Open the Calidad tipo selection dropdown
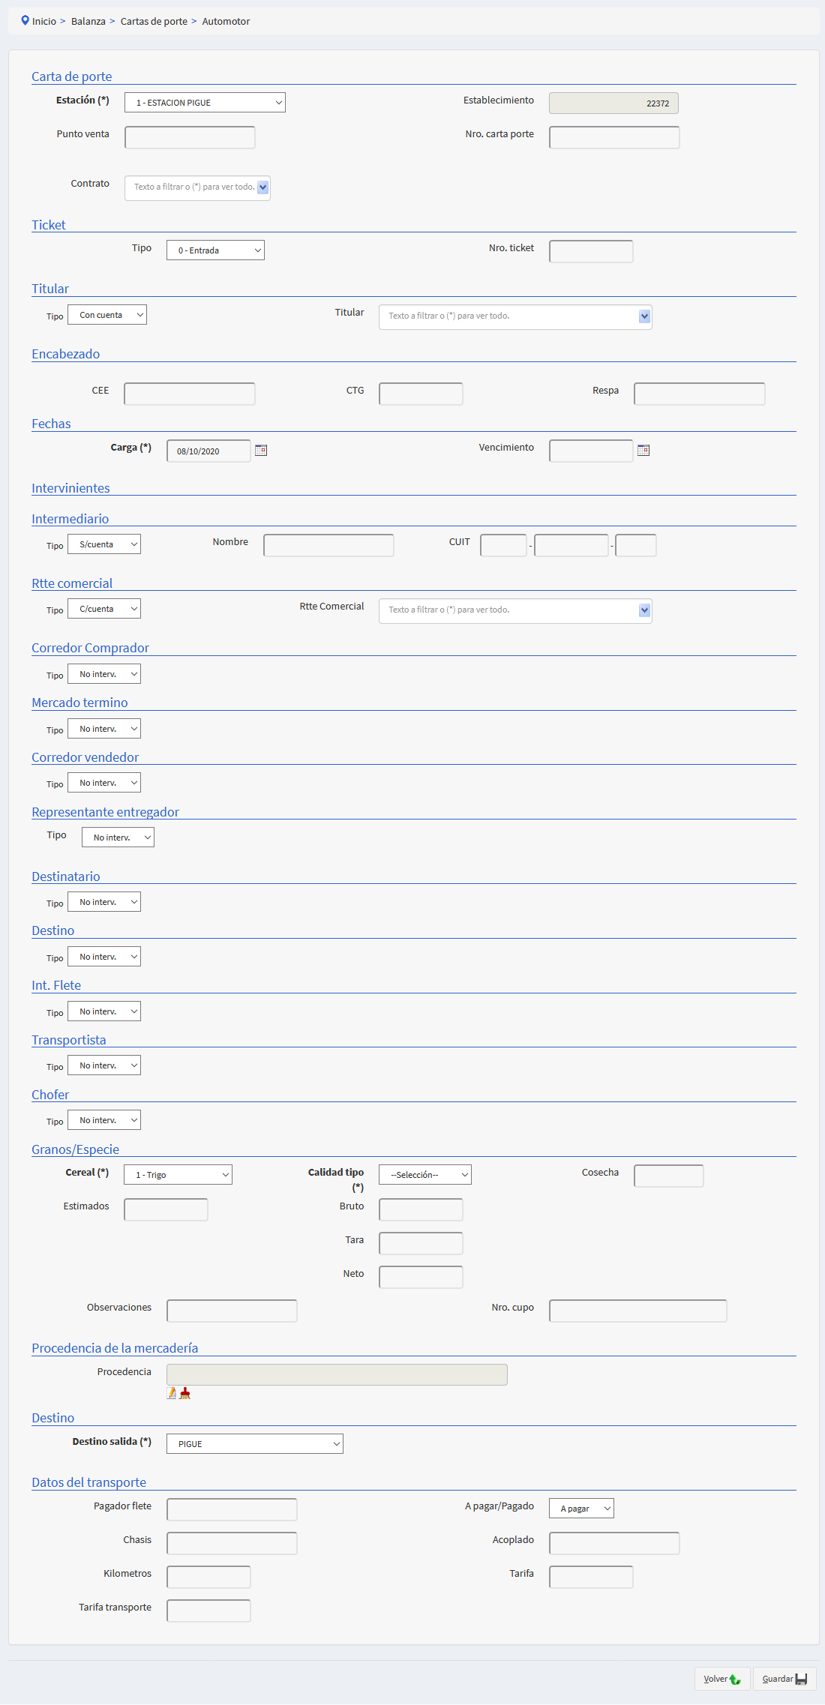 pyautogui.click(x=424, y=1175)
